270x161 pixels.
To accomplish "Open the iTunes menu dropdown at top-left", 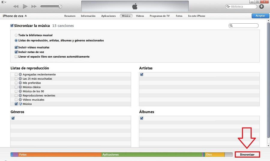I will pyautogui.click(x=4, y=2).
